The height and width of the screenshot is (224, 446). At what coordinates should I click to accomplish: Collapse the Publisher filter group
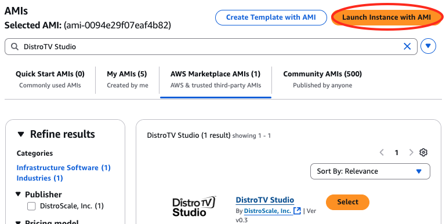pyautogui.click(x=18, y=194)
